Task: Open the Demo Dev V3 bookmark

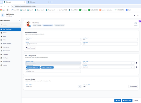Action: tap(39, 10)
